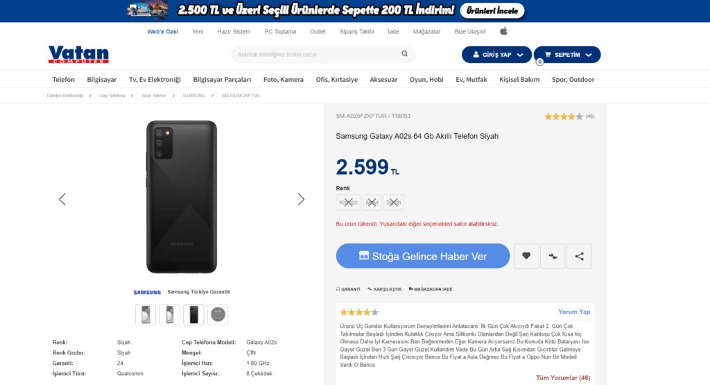Choose the Mavi color option
The height and width of the screenshot is (385, 710).
point(373,202)
